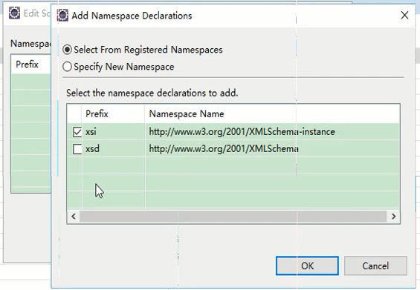Uncheck the xsi namespace checkbox

tap(77, 132)
